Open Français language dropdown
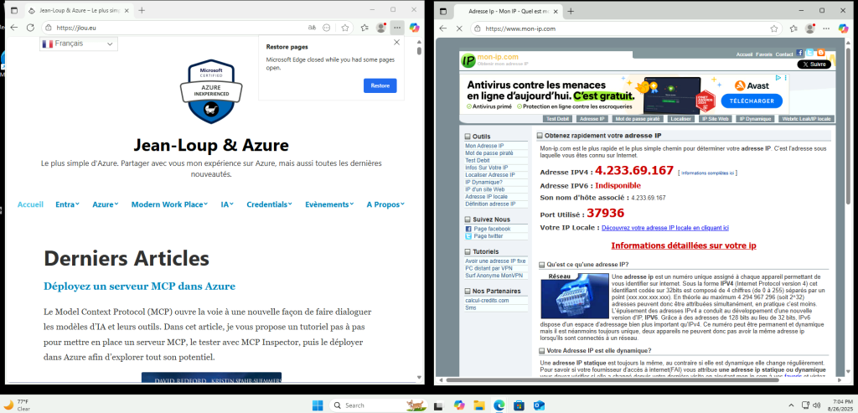Screen dimensions: 858x413 [x=78, y=44]
